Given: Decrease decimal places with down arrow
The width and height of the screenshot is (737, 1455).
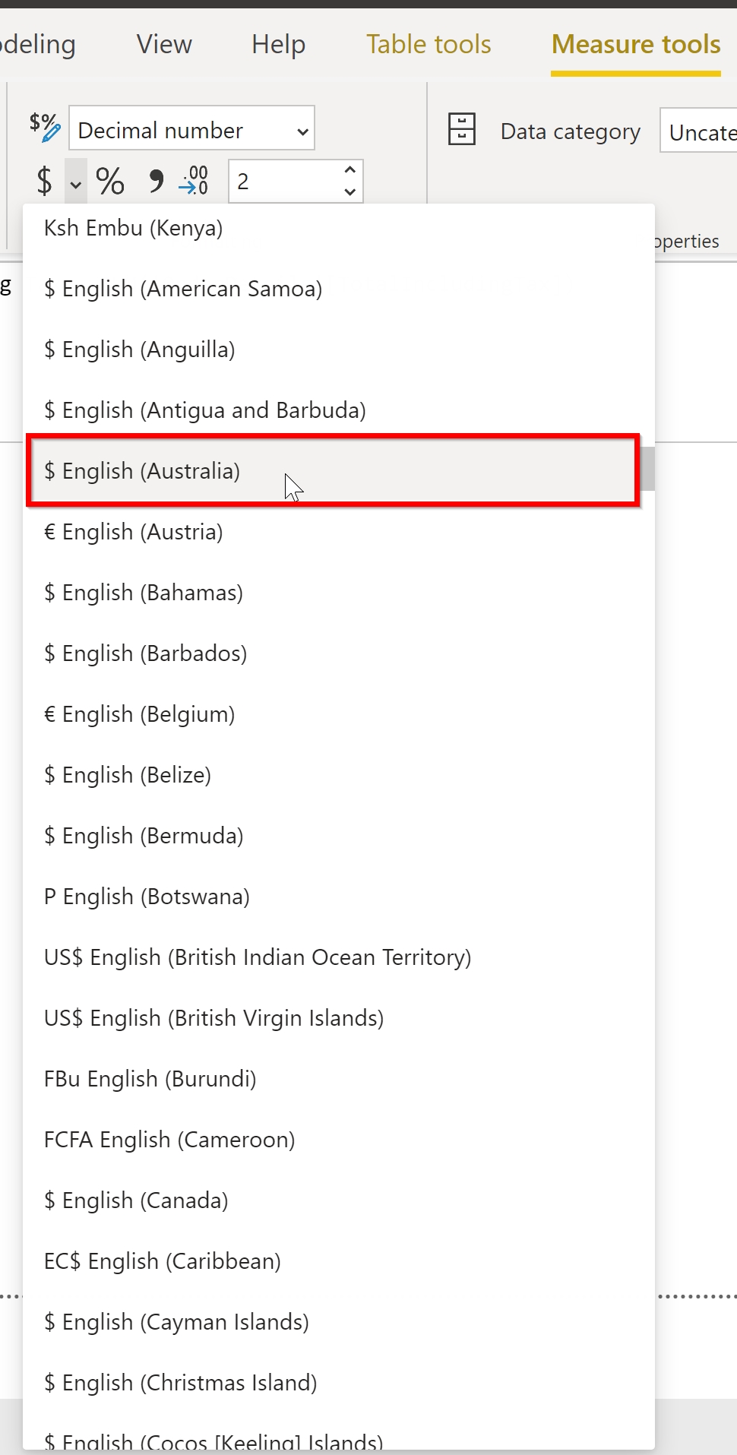Looking at the screenshot, I should [350, 191].
